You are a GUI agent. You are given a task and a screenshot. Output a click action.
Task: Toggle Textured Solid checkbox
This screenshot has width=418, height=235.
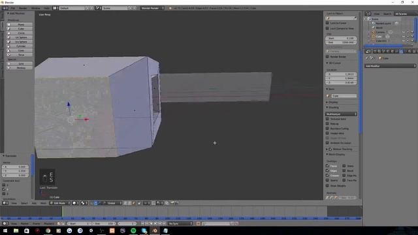tap(327, 119)
